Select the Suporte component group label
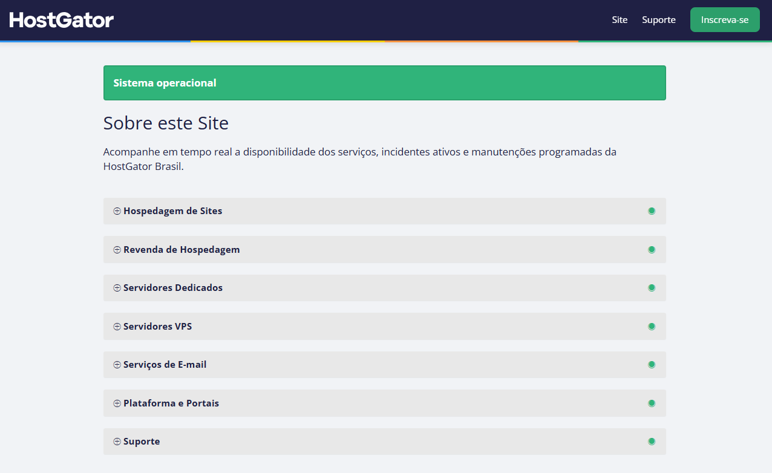 coord(142,442)
